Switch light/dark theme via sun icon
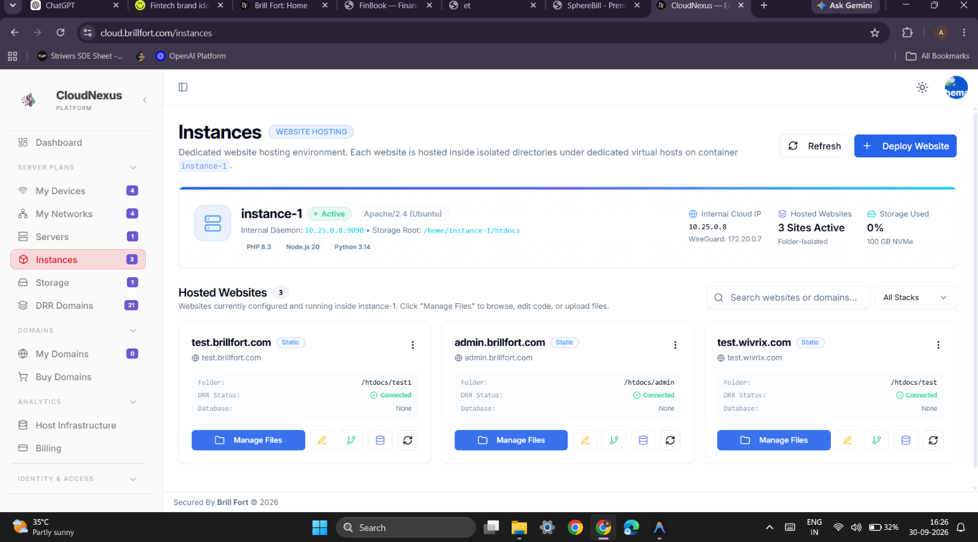The height and width of the screenshot is (542, 978). point(922,87)
